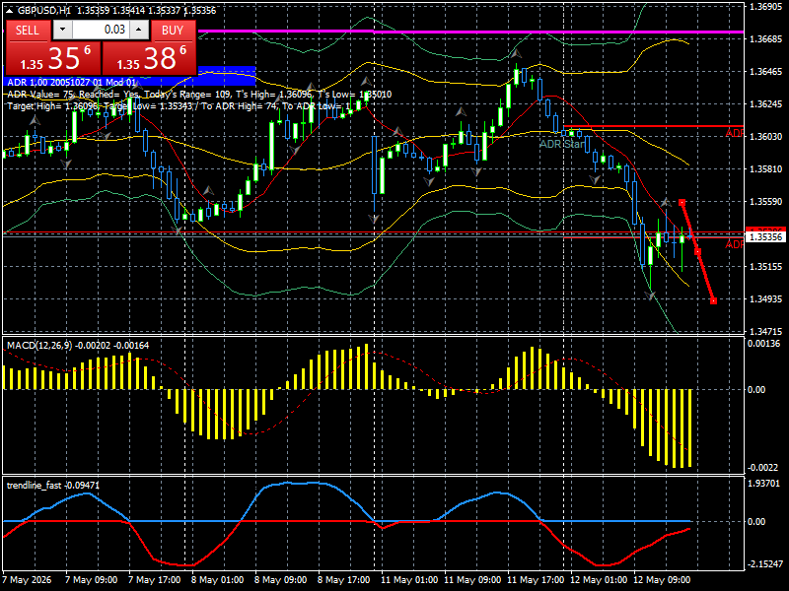Image resolution: width=789 pixels, height=591 pixels.
Task: Click price scale value 1.36245
Action: [x=765, y=104]
